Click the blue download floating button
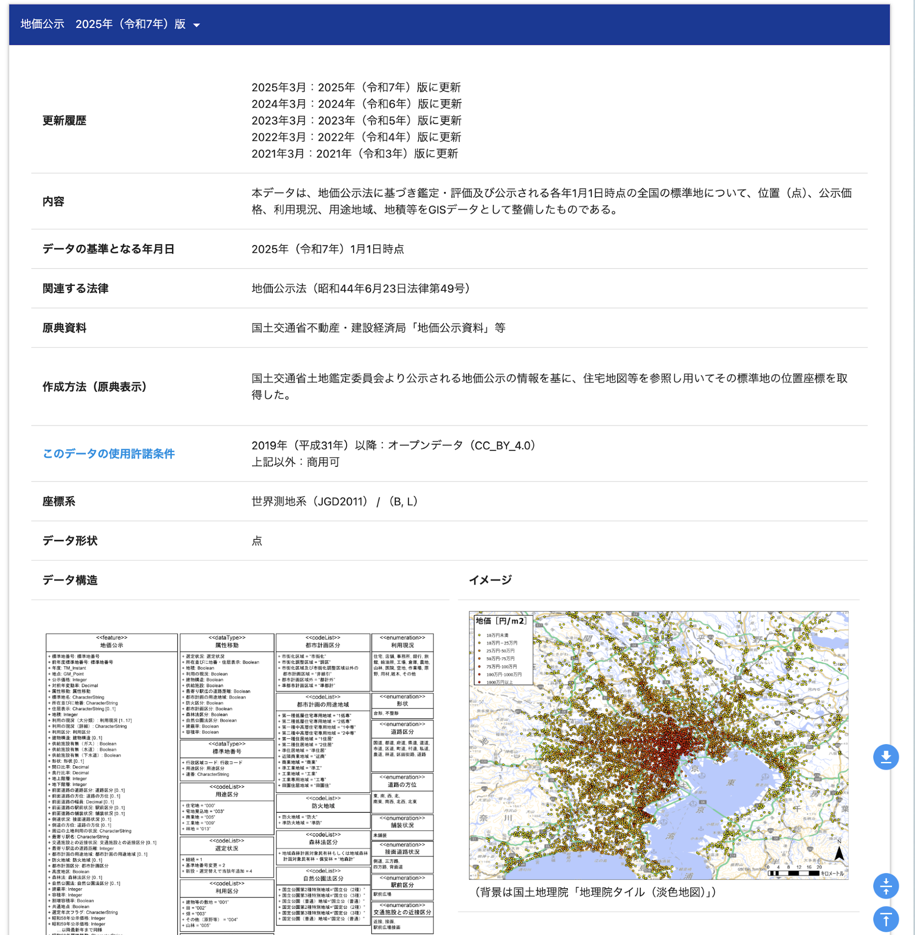The image size is (915, 935). (x=886, y=757)
